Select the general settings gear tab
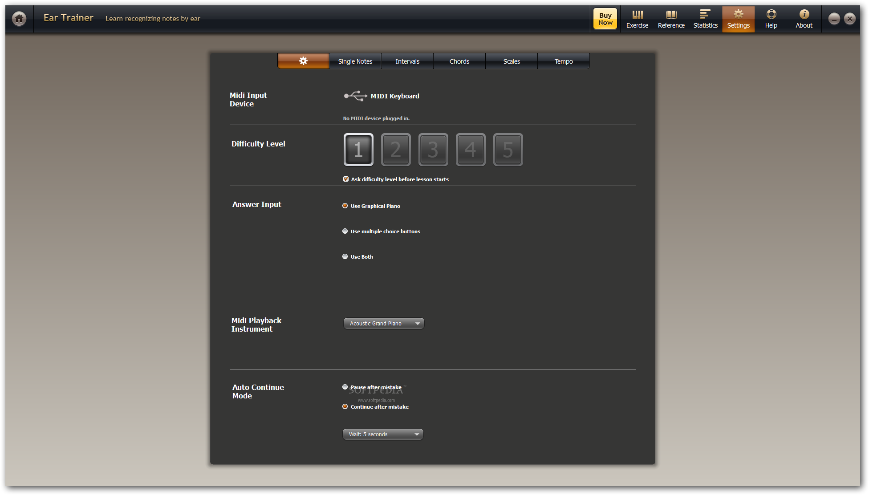Viewport: 869px width, 495px height. coord(303,61)
